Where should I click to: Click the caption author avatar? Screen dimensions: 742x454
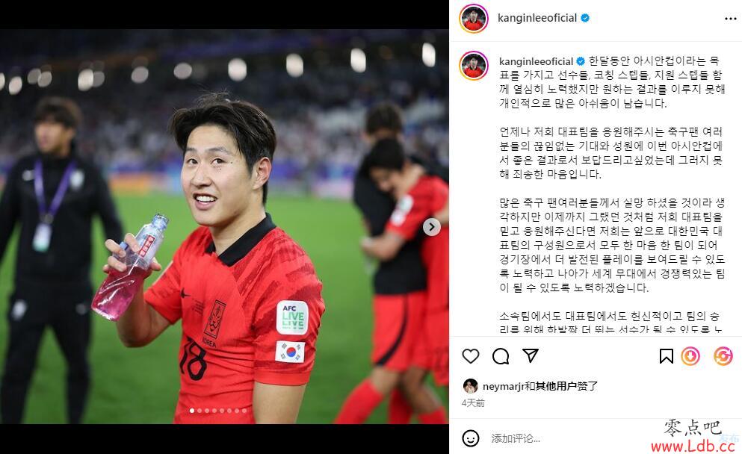click(473, 65)
